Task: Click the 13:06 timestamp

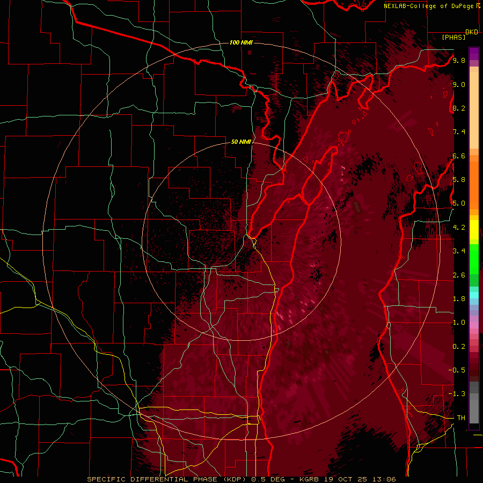Action: tap(384, 479)
